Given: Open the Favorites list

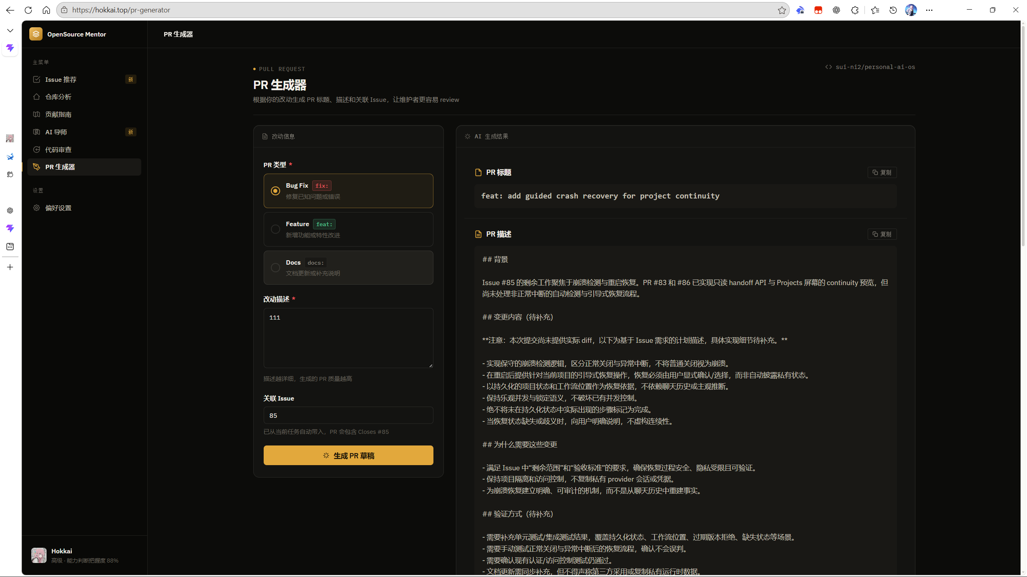Looking at the screenshot, I should pos(875,10).
